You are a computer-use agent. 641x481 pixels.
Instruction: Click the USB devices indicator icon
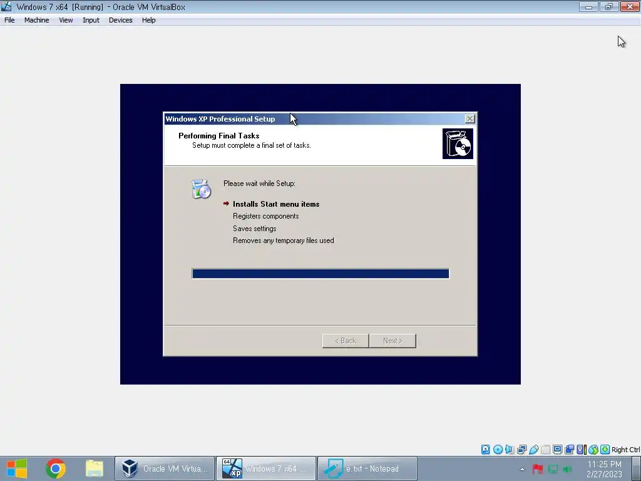tap(533, 450)
